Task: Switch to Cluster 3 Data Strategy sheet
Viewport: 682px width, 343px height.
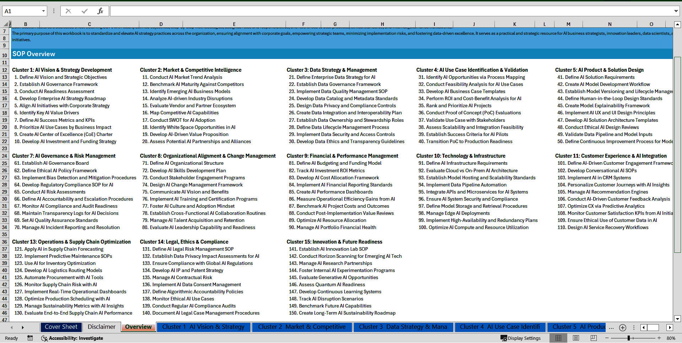Action: pos(403,327)
